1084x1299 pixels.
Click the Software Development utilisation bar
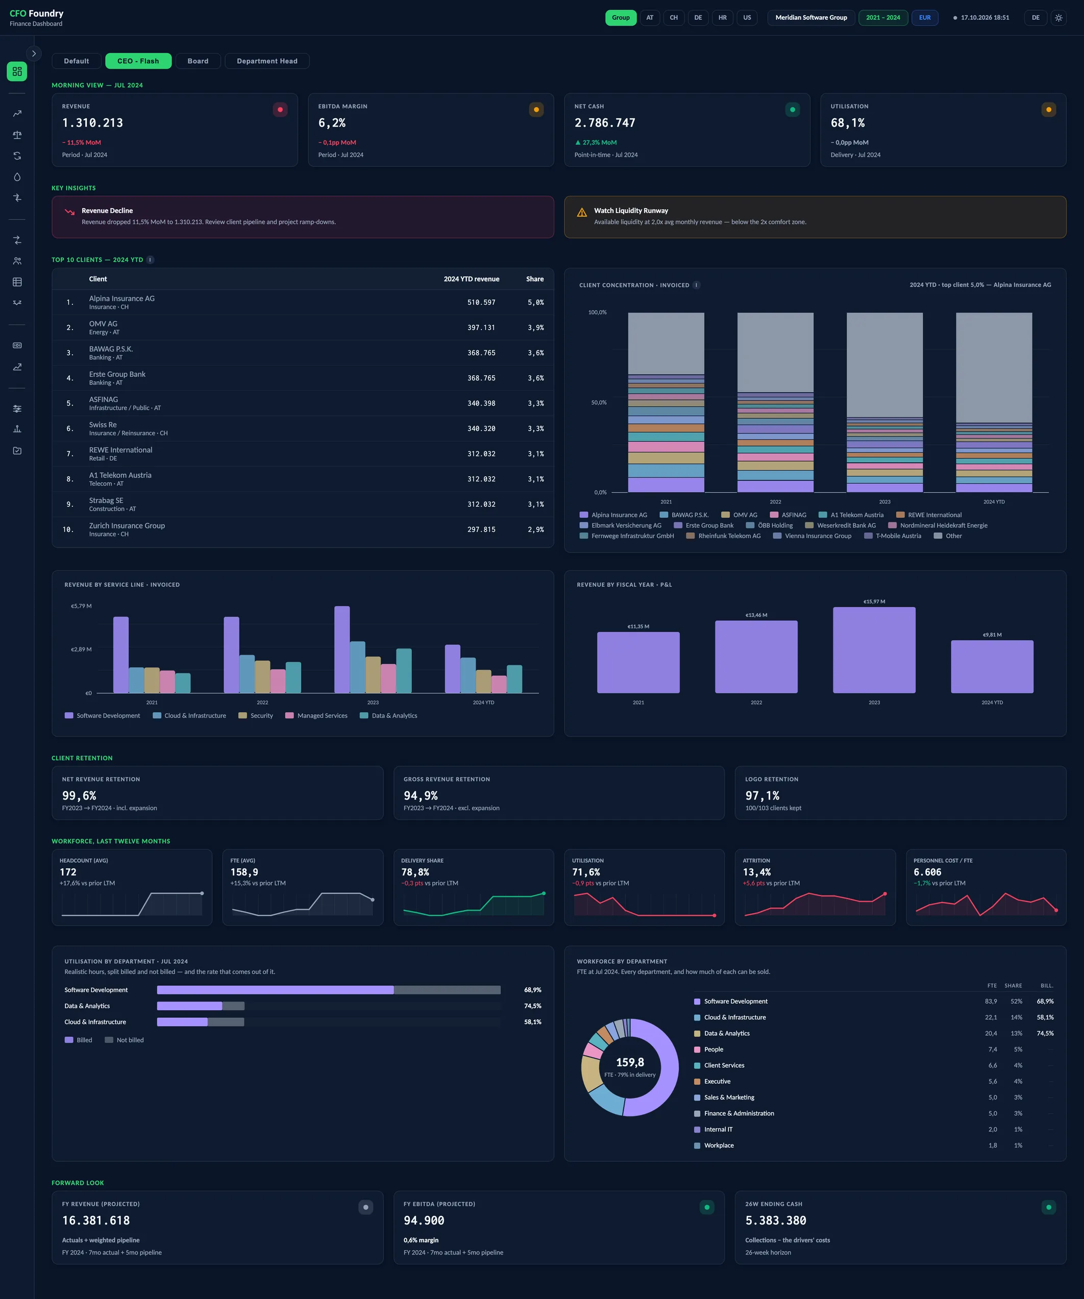[329, 990]
